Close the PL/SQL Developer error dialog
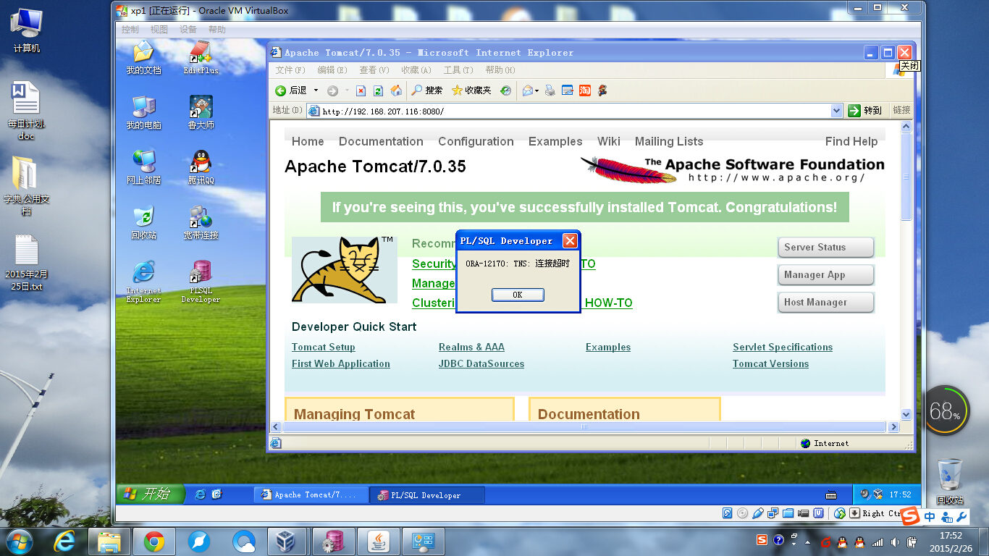Viewport: 989px width, 556px height. [x=570, y=241]
